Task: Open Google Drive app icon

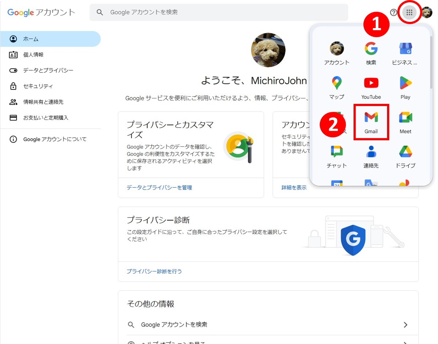Action: (x=405, y=156)
